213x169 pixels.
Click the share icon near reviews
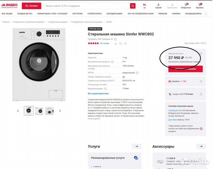tap(125, 44)
